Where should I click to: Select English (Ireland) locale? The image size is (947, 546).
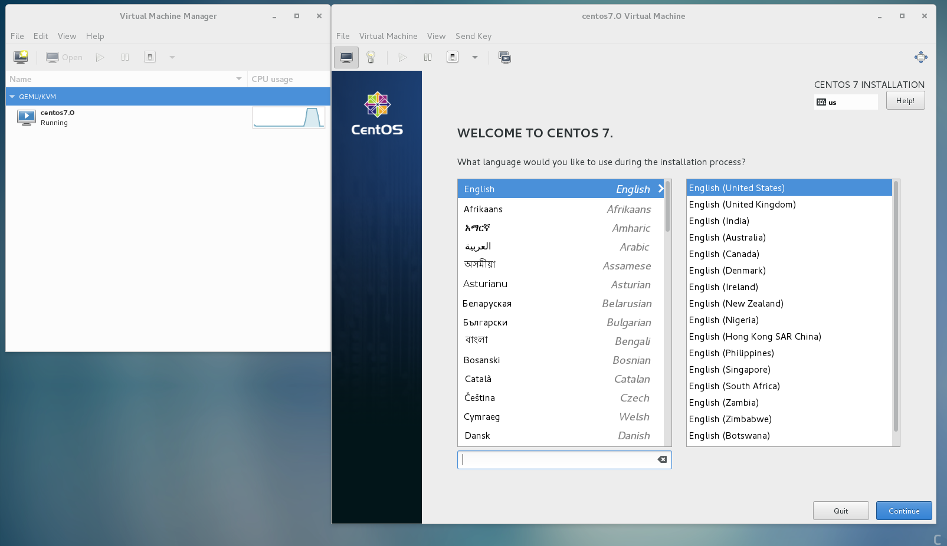point(789,287)
